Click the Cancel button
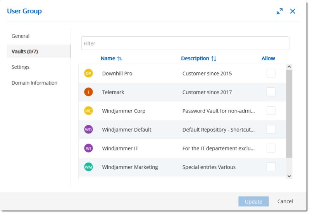Viewport: 310px width, 214px height. pos(285,201)
